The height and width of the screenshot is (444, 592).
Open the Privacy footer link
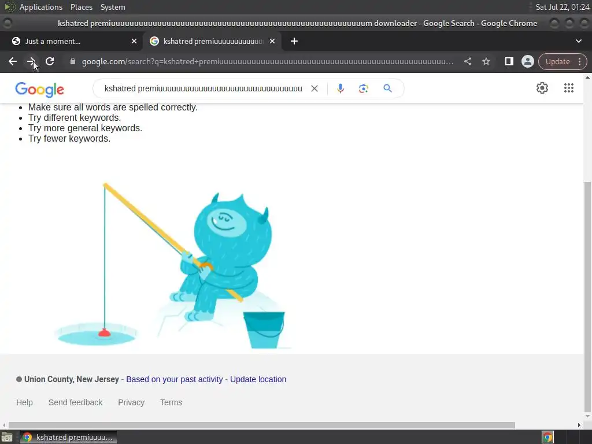131,402
